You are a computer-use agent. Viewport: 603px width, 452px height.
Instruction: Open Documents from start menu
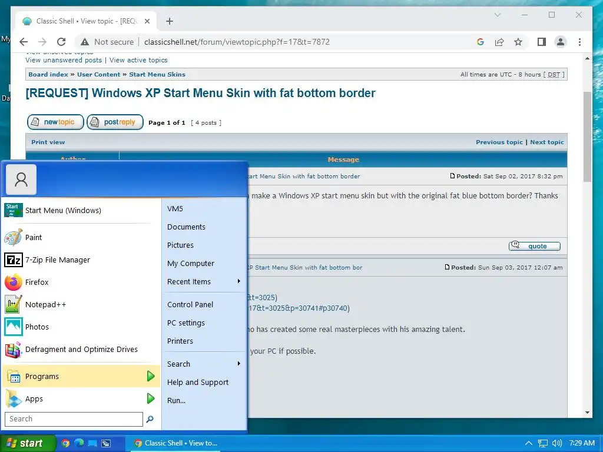click(204, 227)
